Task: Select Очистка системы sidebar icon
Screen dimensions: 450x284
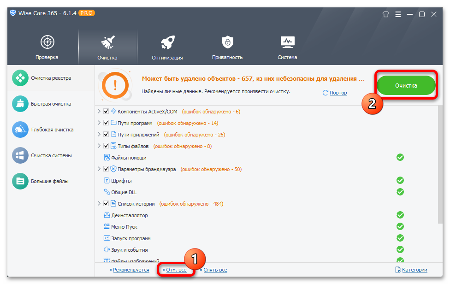Action: click(20, 155)
